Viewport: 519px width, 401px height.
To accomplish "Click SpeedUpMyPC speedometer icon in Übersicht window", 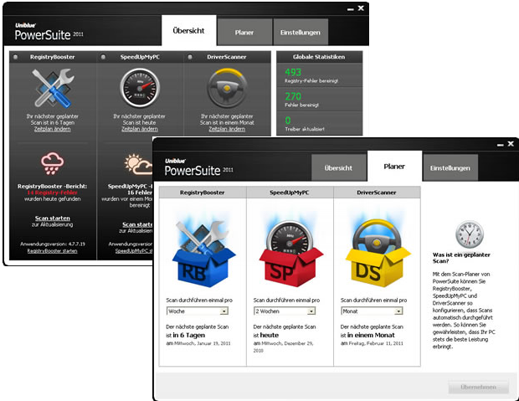I will point(140,88).
